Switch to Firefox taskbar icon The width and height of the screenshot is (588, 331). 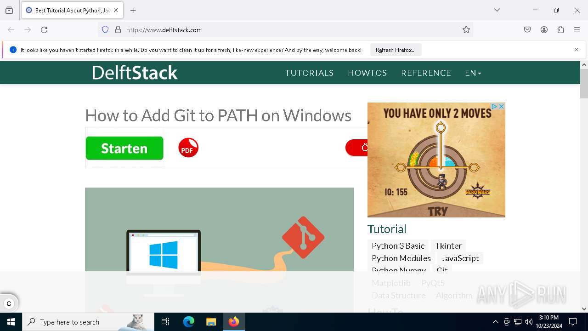click(234, 322)
